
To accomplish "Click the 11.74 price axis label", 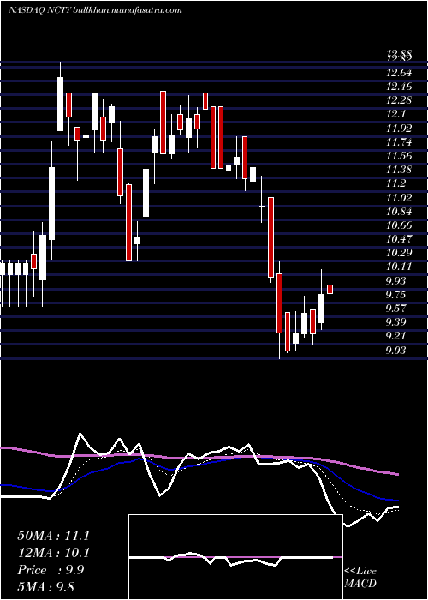I will click(399, 142).
